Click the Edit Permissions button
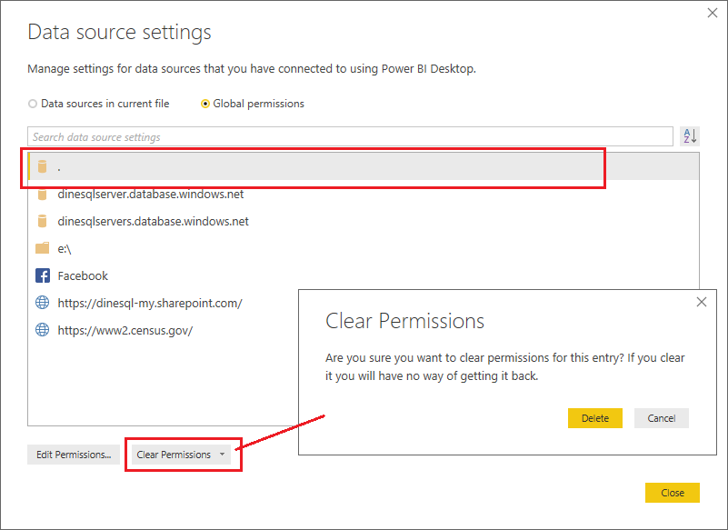 pyautogui.click(x=73, y=454)
